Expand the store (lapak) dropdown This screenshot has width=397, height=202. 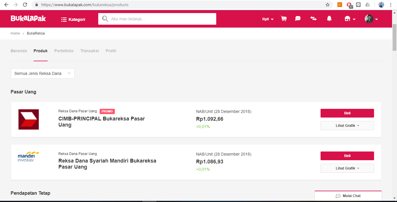350,19
